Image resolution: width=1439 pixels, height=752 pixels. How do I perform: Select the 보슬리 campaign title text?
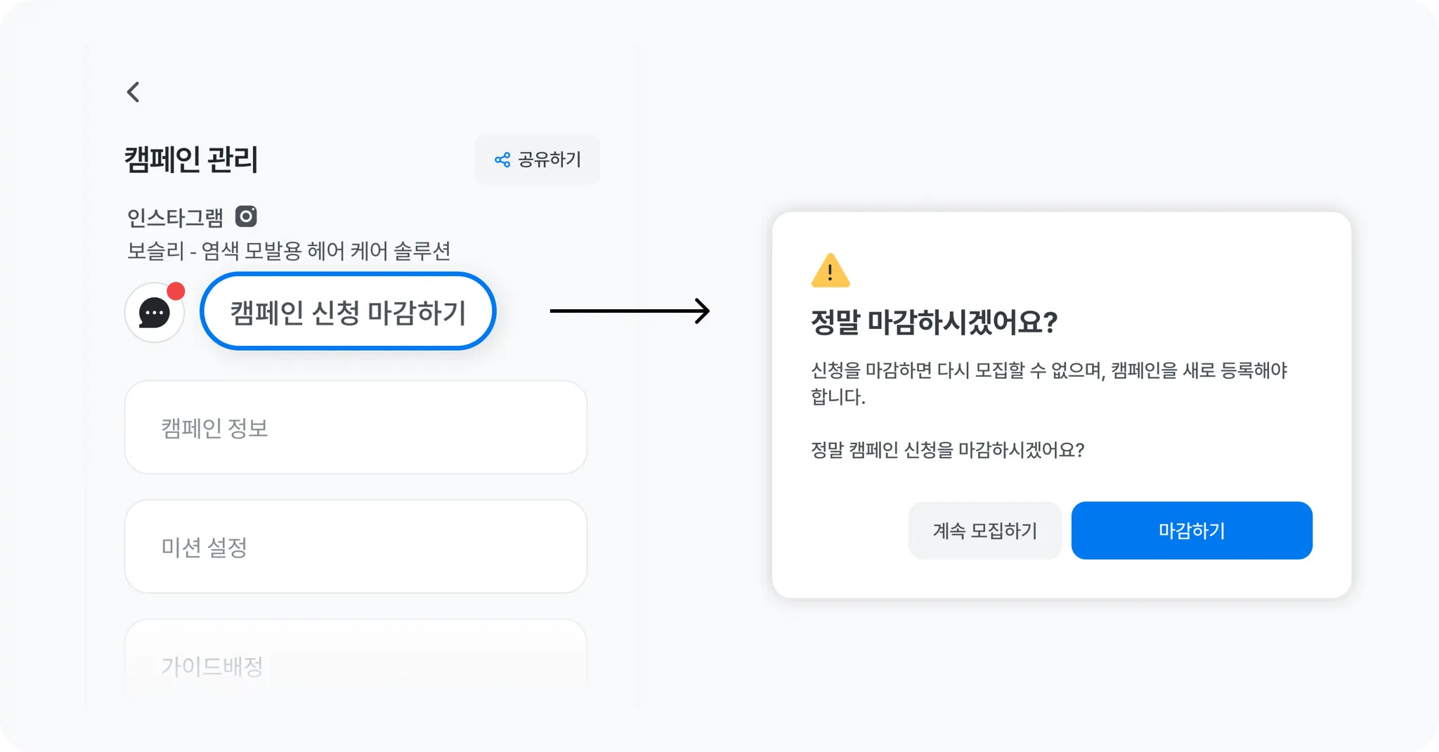tap(289, 251)
